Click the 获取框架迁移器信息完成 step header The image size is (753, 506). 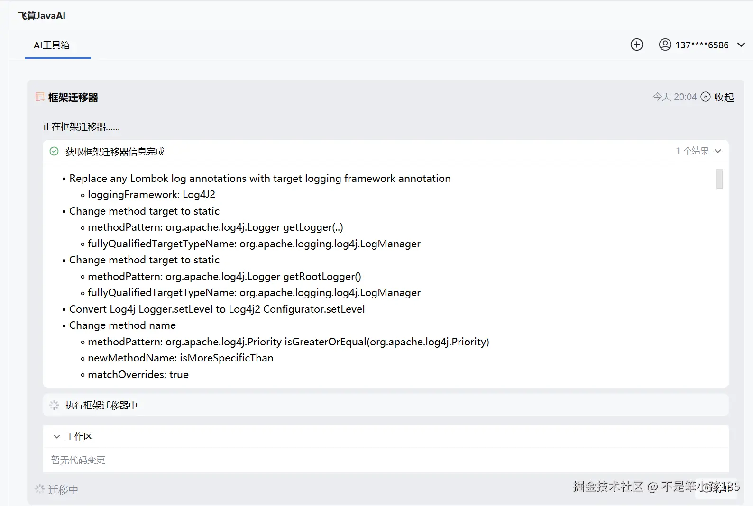pos(115,152)
